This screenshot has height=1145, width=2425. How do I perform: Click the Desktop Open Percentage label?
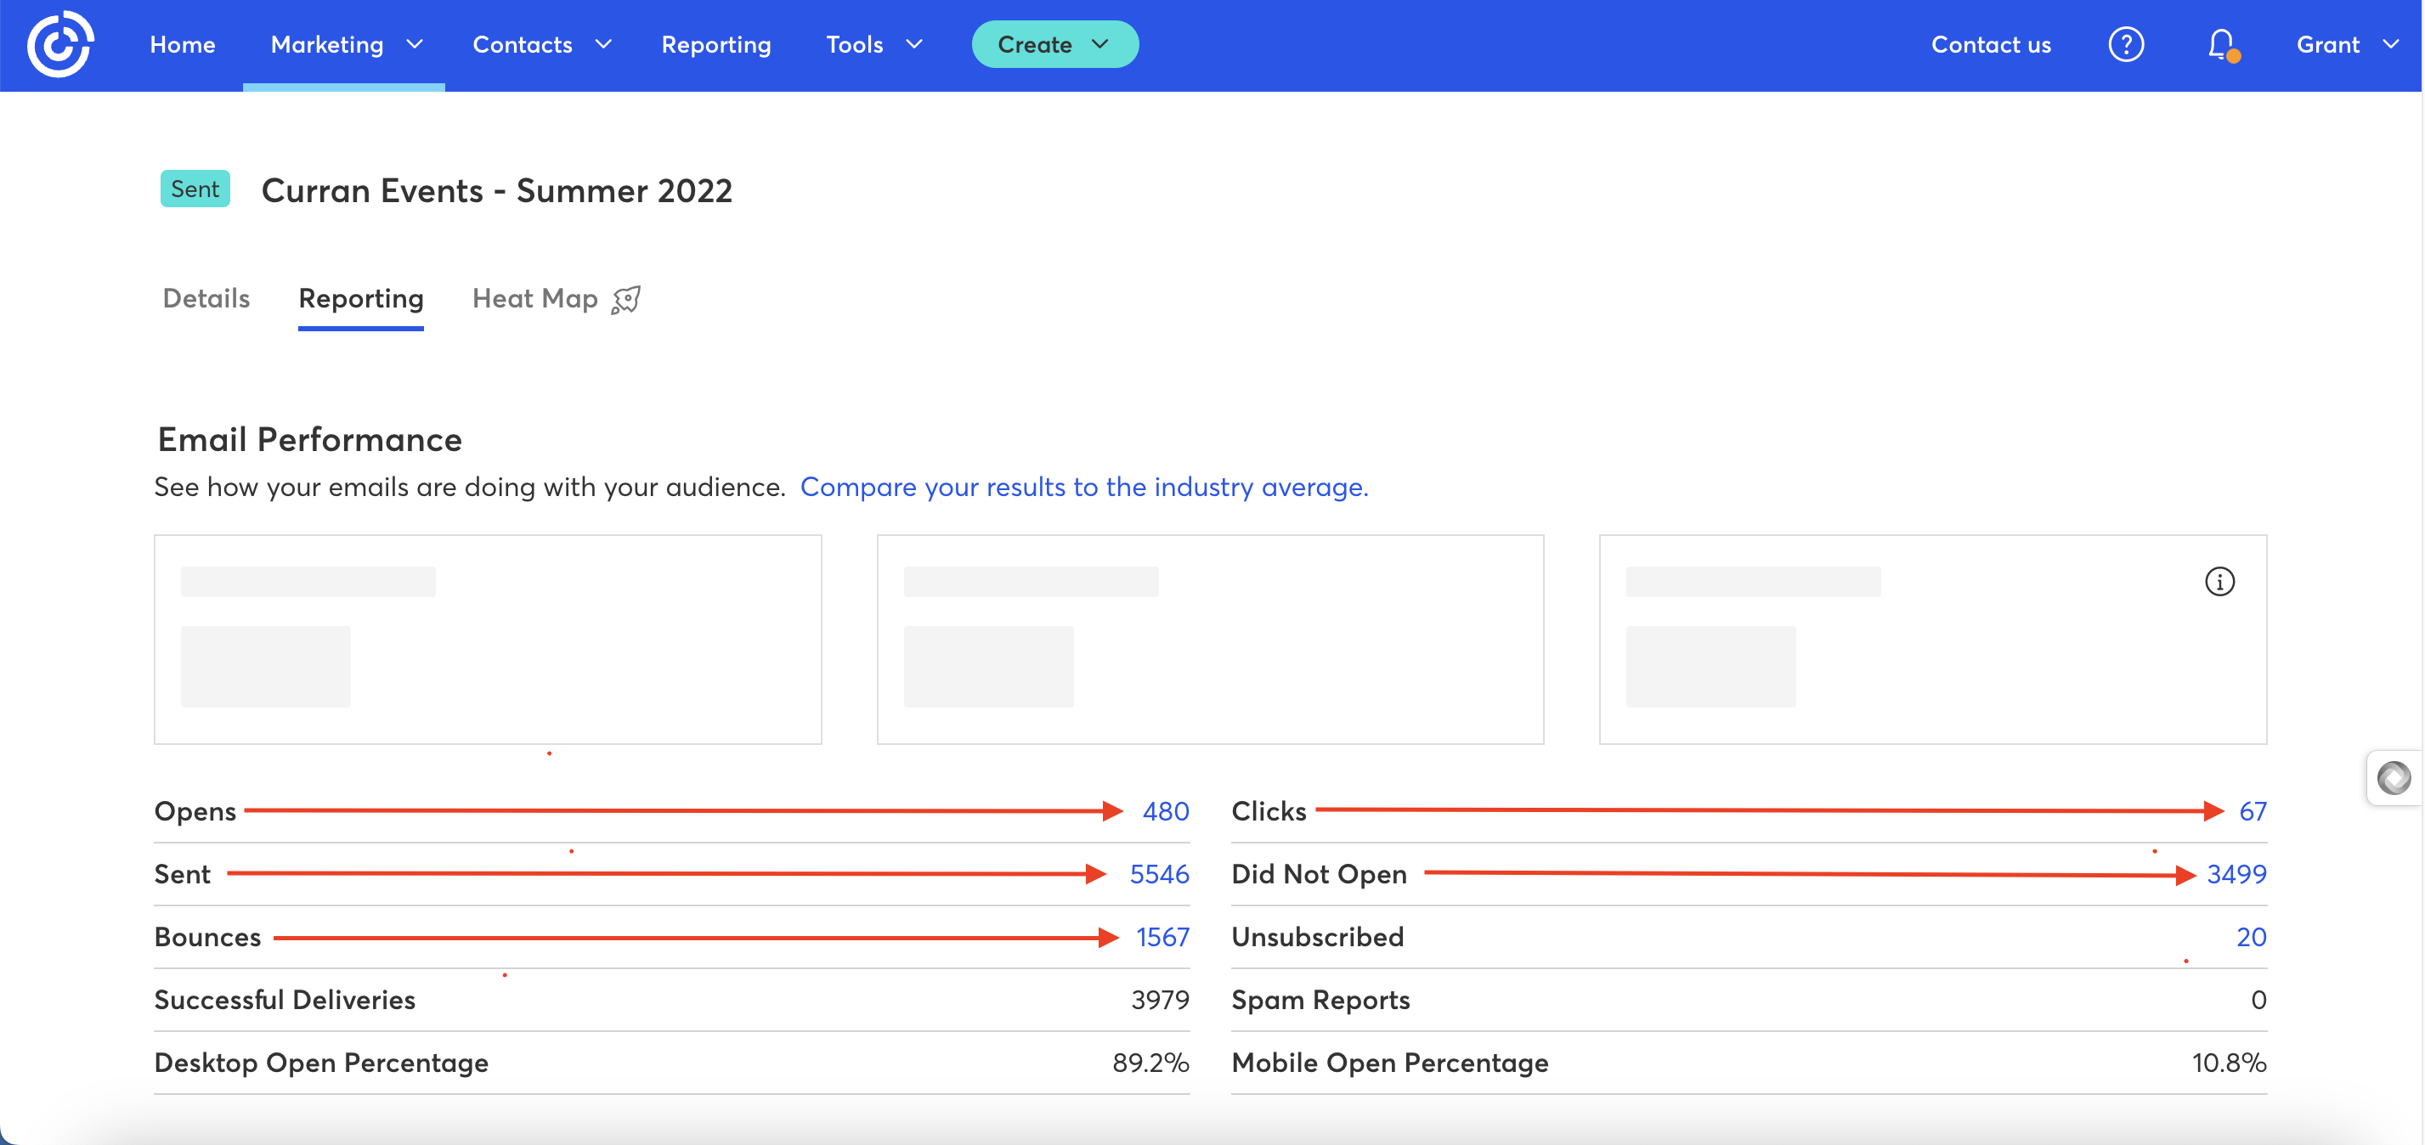click(x=321, y=1063)
